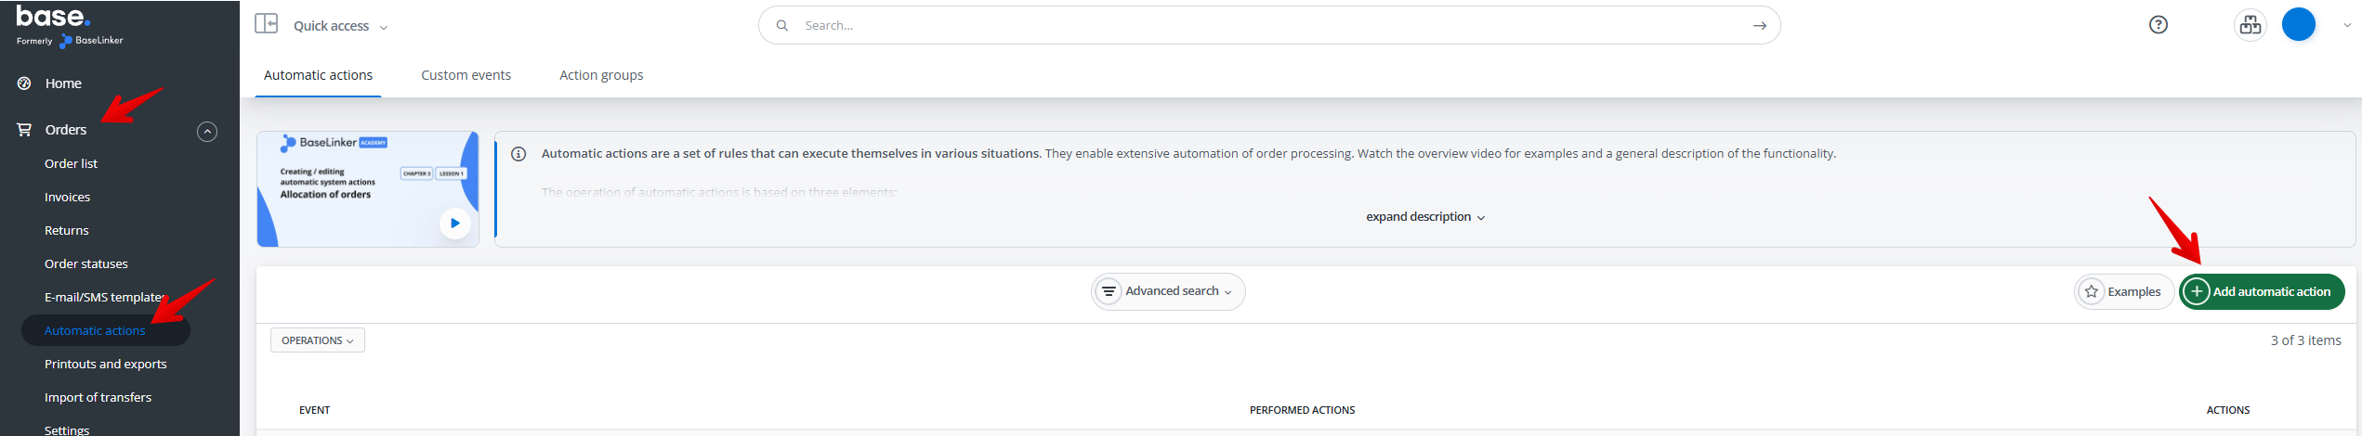Open the help question mark icon
Viewport: 2362px width, 436px height.
point(2158,25)
